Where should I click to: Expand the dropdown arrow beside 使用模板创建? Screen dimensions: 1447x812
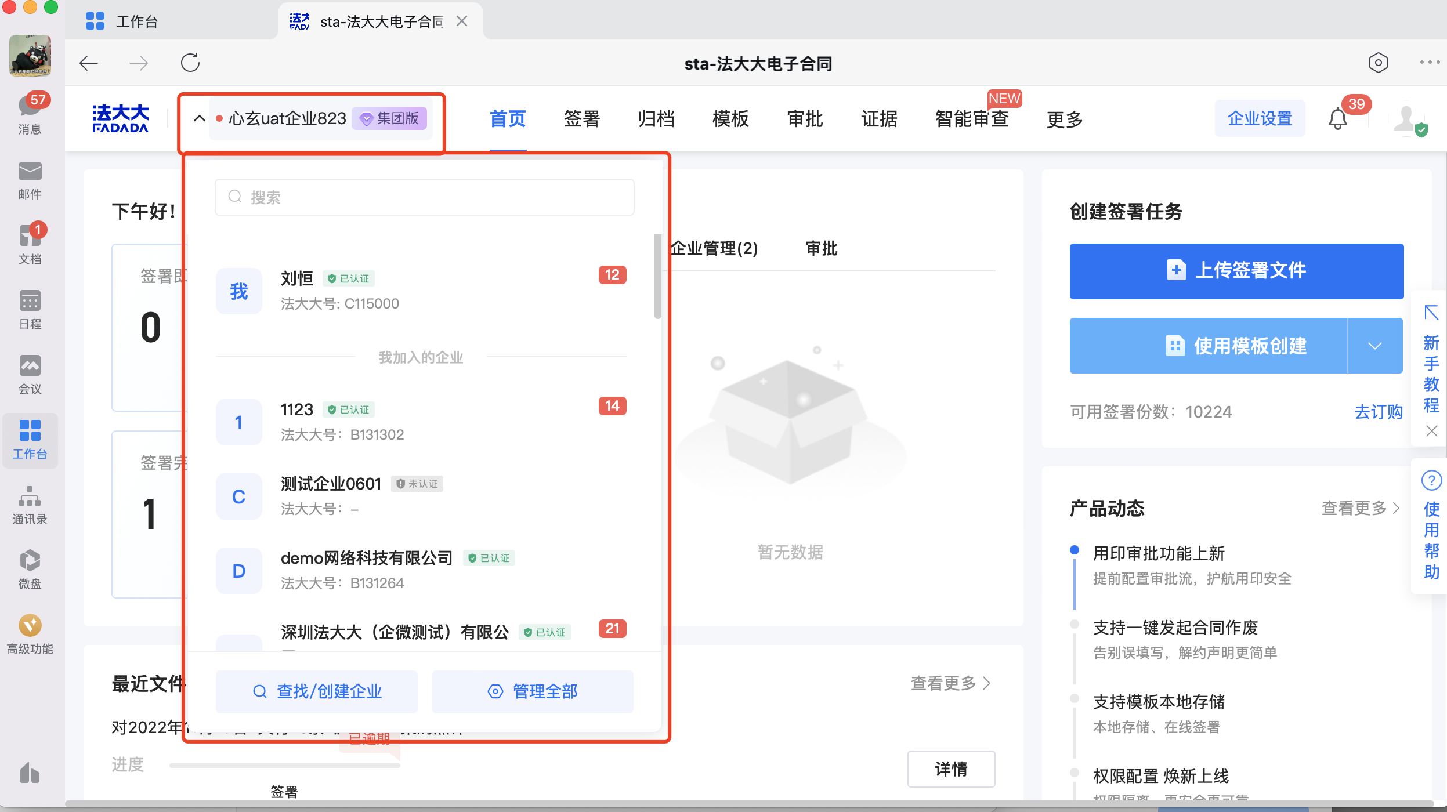pos(1375,346)
